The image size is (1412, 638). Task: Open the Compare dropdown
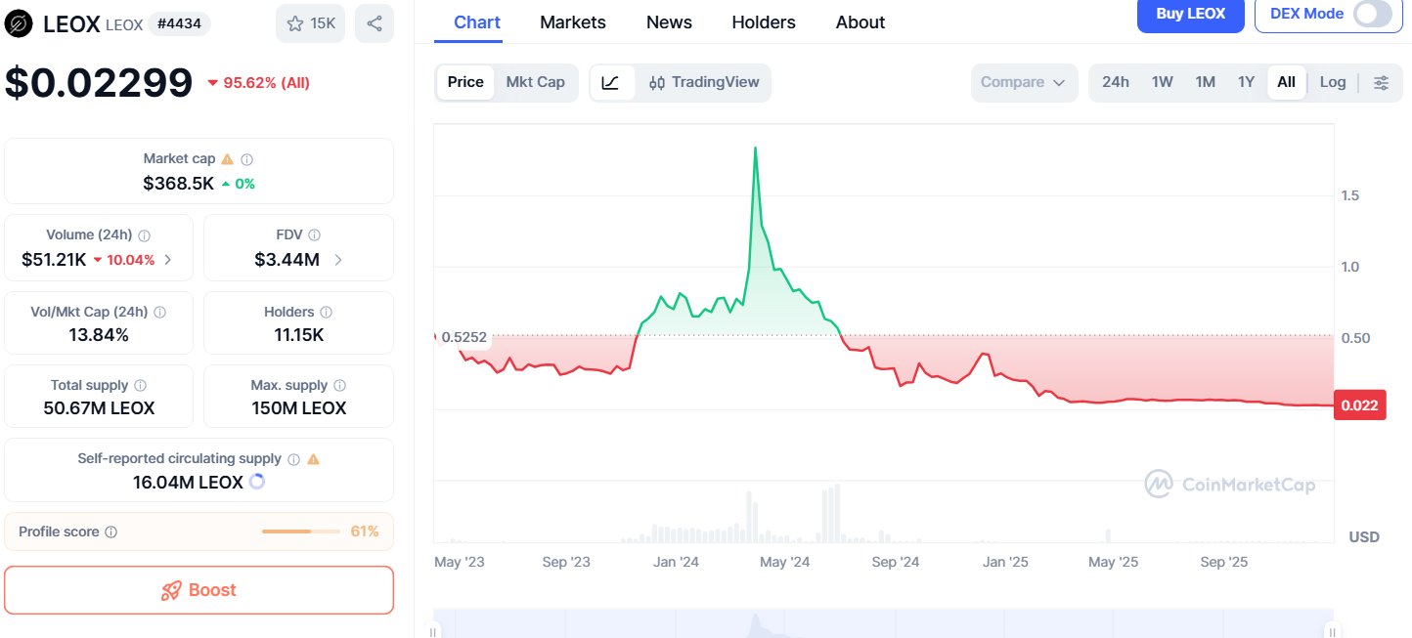[x=1023, y=83]
